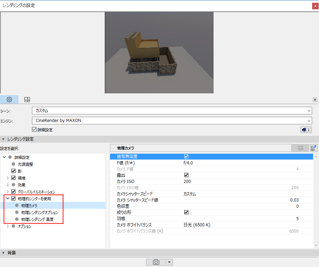Close the レンダリングの設定 dialog

[x=315, y=6]
